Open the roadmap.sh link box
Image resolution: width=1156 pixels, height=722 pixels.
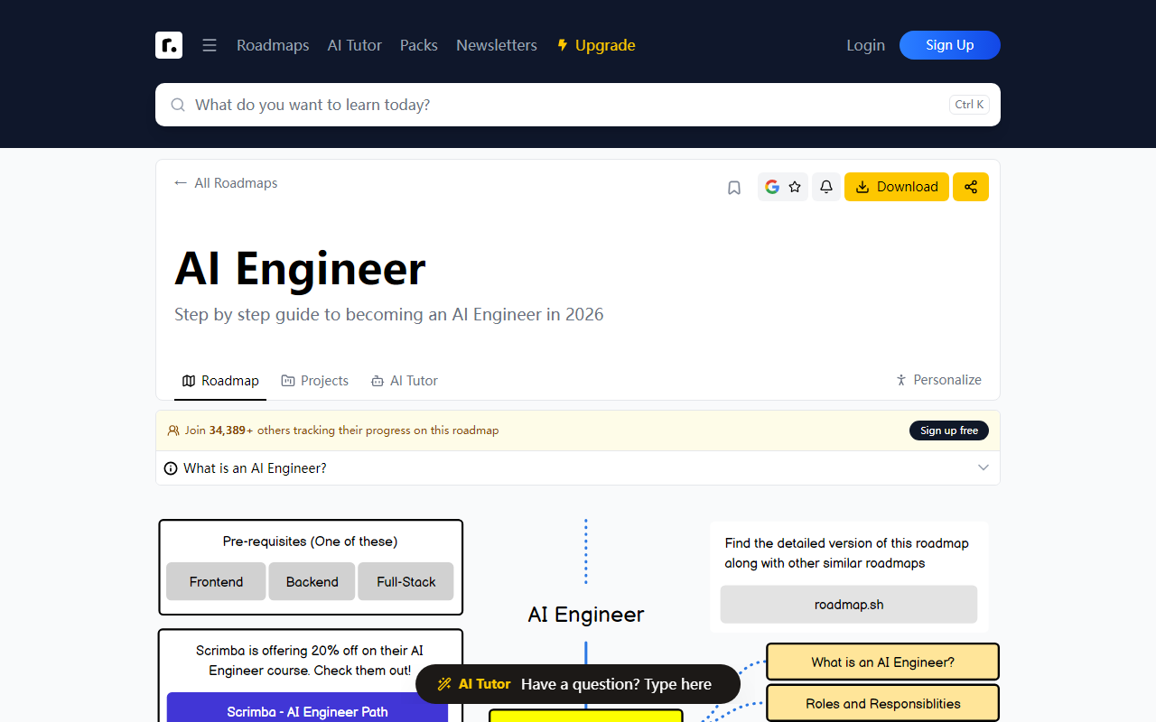coord(849,605)
